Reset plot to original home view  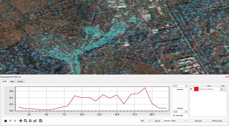[x=5, y=121]
